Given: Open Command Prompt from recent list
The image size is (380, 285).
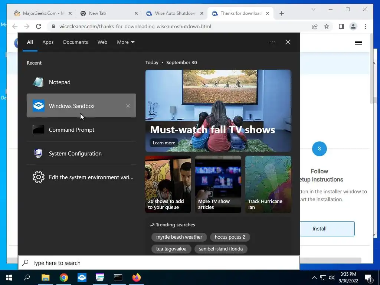Looking at the screenshot, I should (81, 130).
